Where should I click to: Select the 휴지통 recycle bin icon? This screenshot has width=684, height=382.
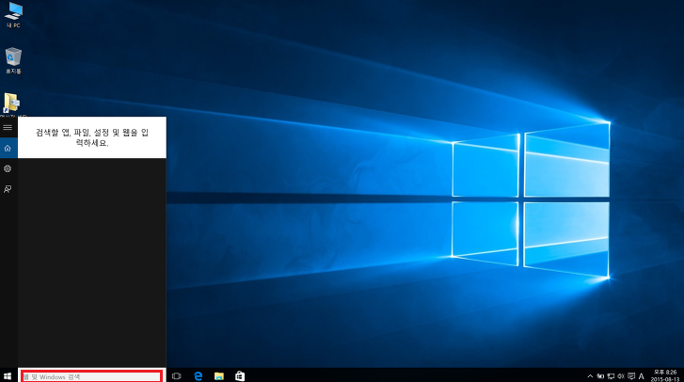(13, 60)
